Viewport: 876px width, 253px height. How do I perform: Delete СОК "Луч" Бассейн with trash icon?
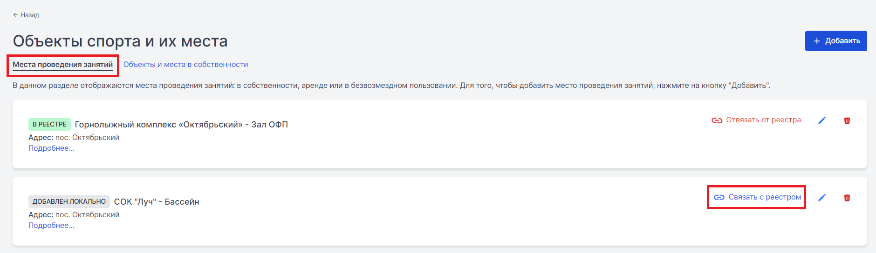[847, 198]
